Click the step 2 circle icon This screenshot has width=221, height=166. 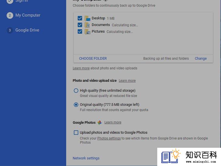[x=10, y=15]
